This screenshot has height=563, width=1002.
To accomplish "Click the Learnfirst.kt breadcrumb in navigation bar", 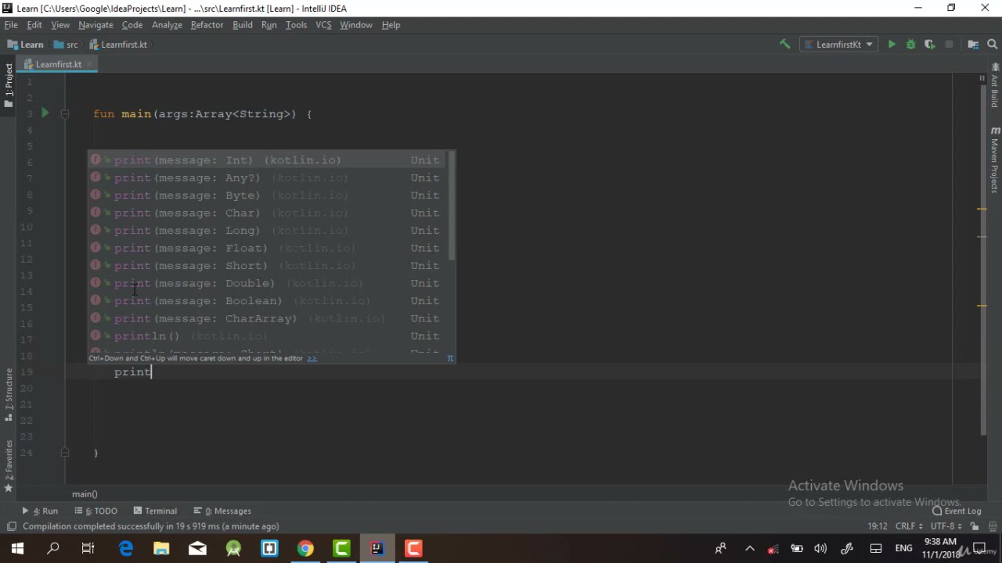I will tap(118, 45).
